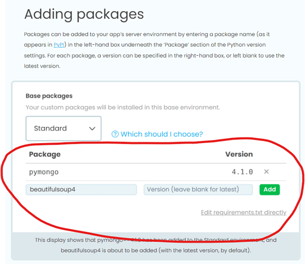Click the Base packages label
The height and width of the screenshot is (264, 305).
49,96
